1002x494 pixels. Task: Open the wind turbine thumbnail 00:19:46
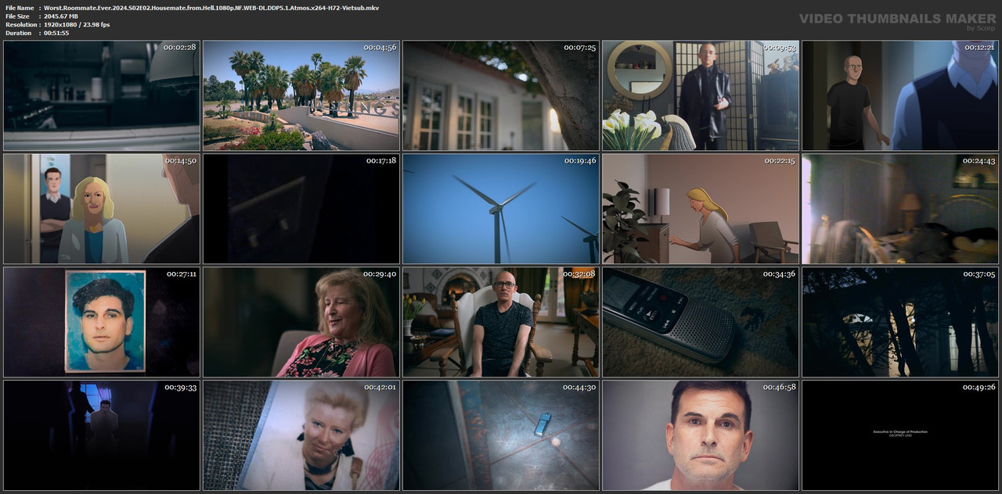pos(501,209)
